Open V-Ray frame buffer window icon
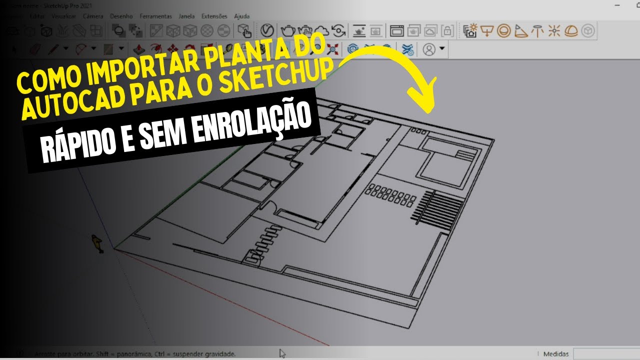640x360 pixels. click(397, 31)
